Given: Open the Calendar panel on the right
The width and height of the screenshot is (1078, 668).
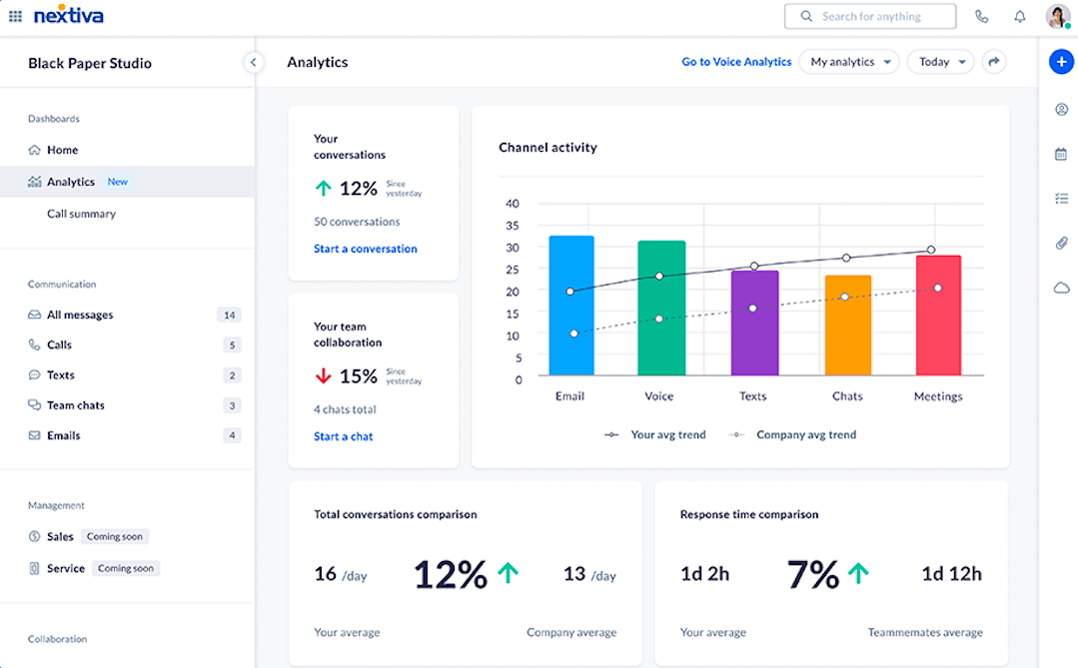Looking at the screenshot, I should tap(1061, 154).
